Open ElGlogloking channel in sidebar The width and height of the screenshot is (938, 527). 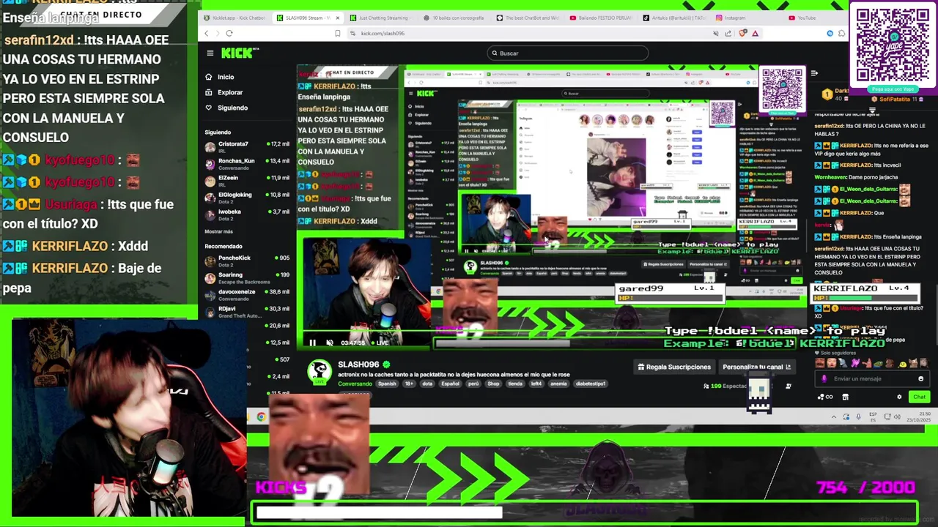[248, 197]
